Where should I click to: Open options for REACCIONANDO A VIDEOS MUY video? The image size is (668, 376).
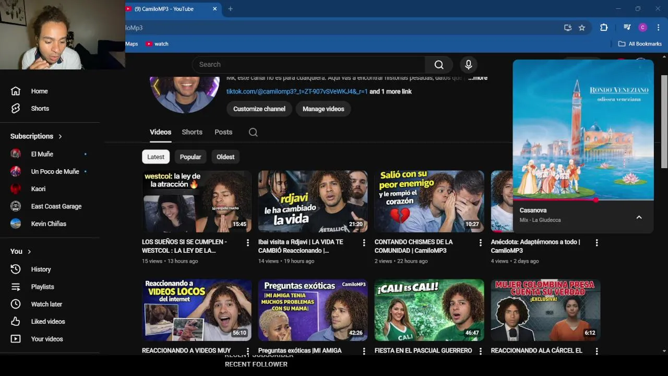(x=248, y=351)
